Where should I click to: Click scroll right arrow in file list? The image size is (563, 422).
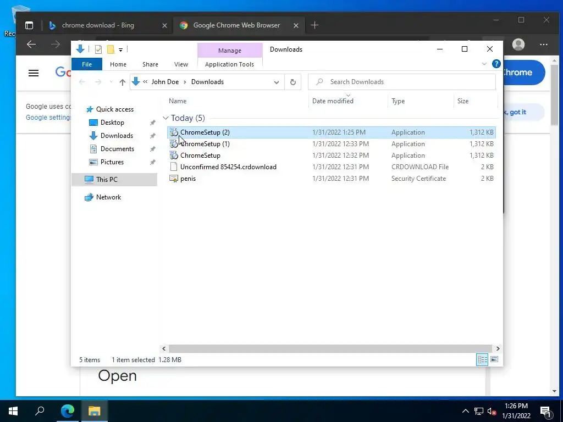pos(498,348)
